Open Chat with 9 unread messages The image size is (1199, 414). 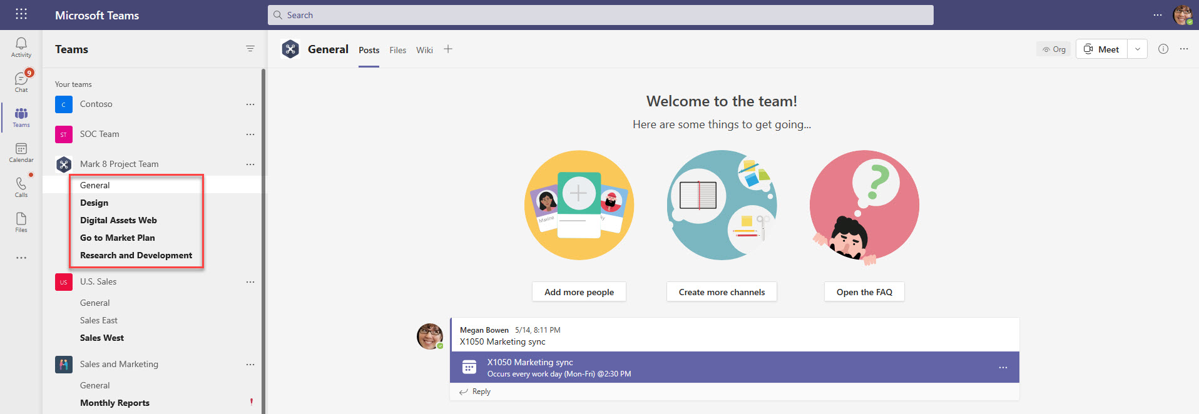(x=21, y=82)
